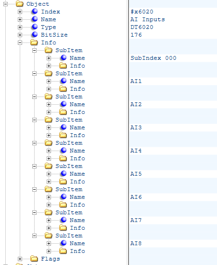Click the blue sphere on the SubIndex 000 row
Viewport: 217px width, 265px height.
[x=64, y=57]
